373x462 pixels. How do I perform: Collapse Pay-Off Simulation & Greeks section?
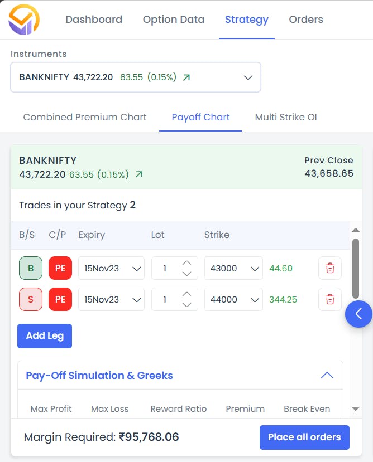(327, 376)
